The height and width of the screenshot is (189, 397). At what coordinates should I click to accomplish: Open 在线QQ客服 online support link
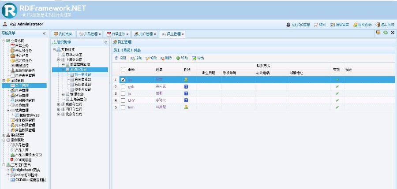click(x=298, y=25)
